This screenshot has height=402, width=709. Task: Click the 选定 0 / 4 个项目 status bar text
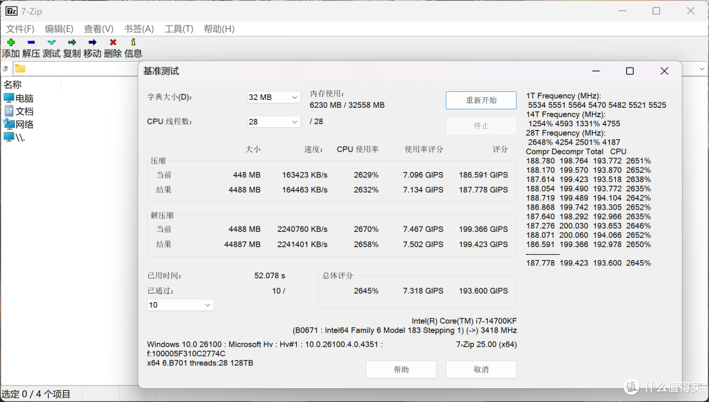(x=36, y=394)
